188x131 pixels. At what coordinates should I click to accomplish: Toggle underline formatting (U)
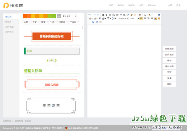pos(110,15)
